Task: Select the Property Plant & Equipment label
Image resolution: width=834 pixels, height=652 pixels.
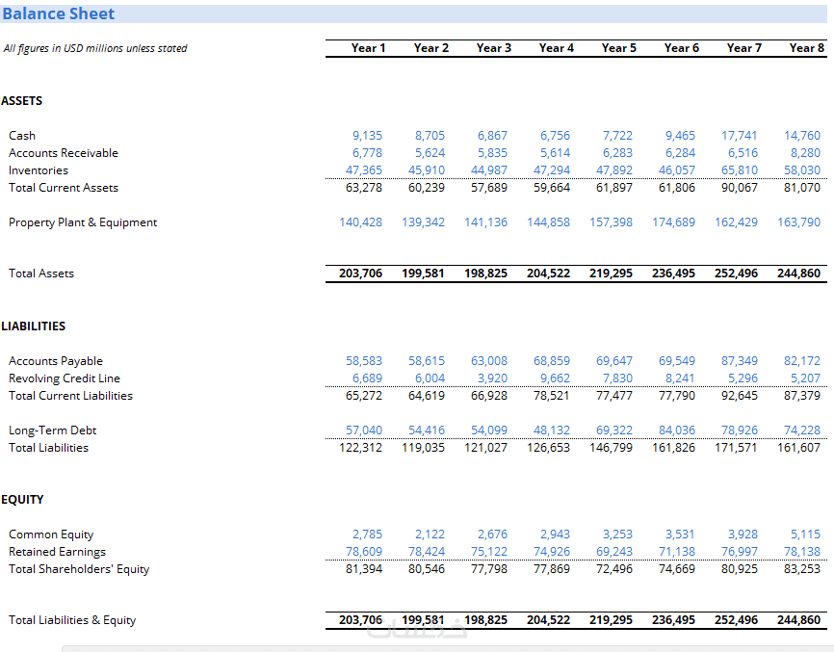Action: (83, 222)
